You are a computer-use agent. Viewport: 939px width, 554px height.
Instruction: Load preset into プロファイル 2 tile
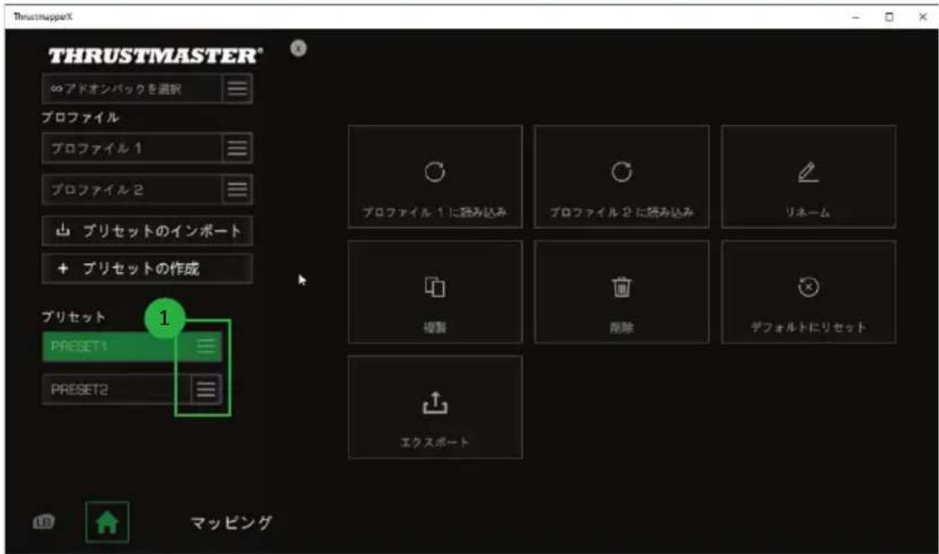[621, 177]
